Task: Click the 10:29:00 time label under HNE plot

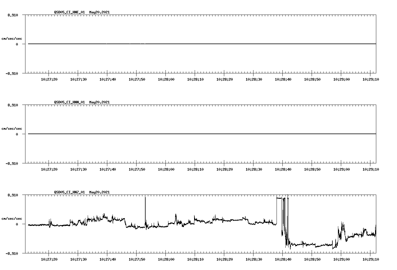Action: click(341, 79)
